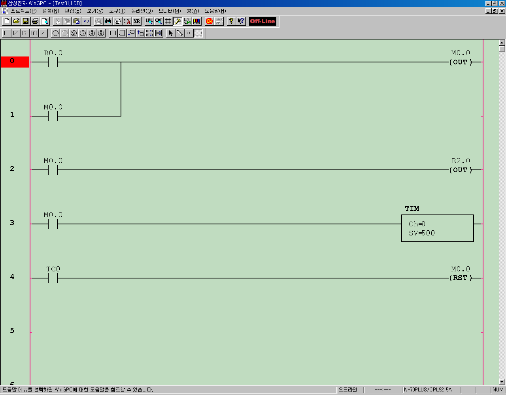
Task: Open the 프로젝트(P) menu
Action: point(23,11)
